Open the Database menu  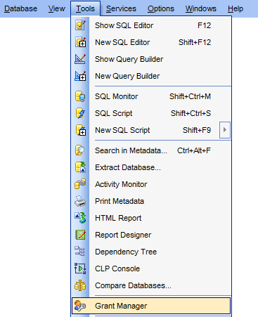click(x=20, y=8)
